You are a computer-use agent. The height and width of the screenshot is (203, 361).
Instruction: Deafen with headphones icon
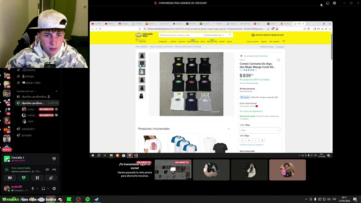click(43, 189)
